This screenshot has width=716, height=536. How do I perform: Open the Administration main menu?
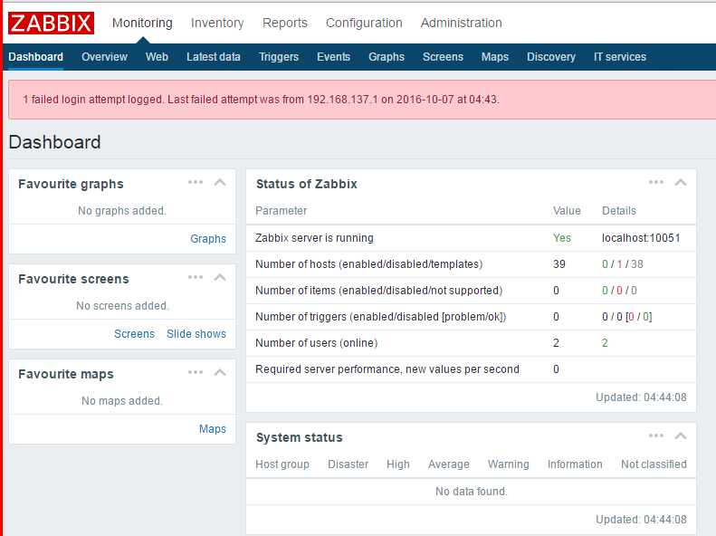(x=462, y=23)
